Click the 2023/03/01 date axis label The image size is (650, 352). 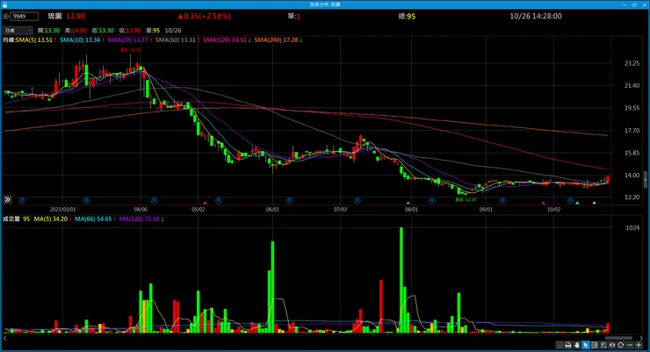(x=62, y=210)
